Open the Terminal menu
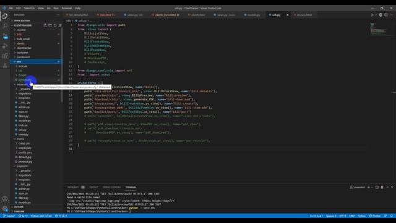 (67, 8)
